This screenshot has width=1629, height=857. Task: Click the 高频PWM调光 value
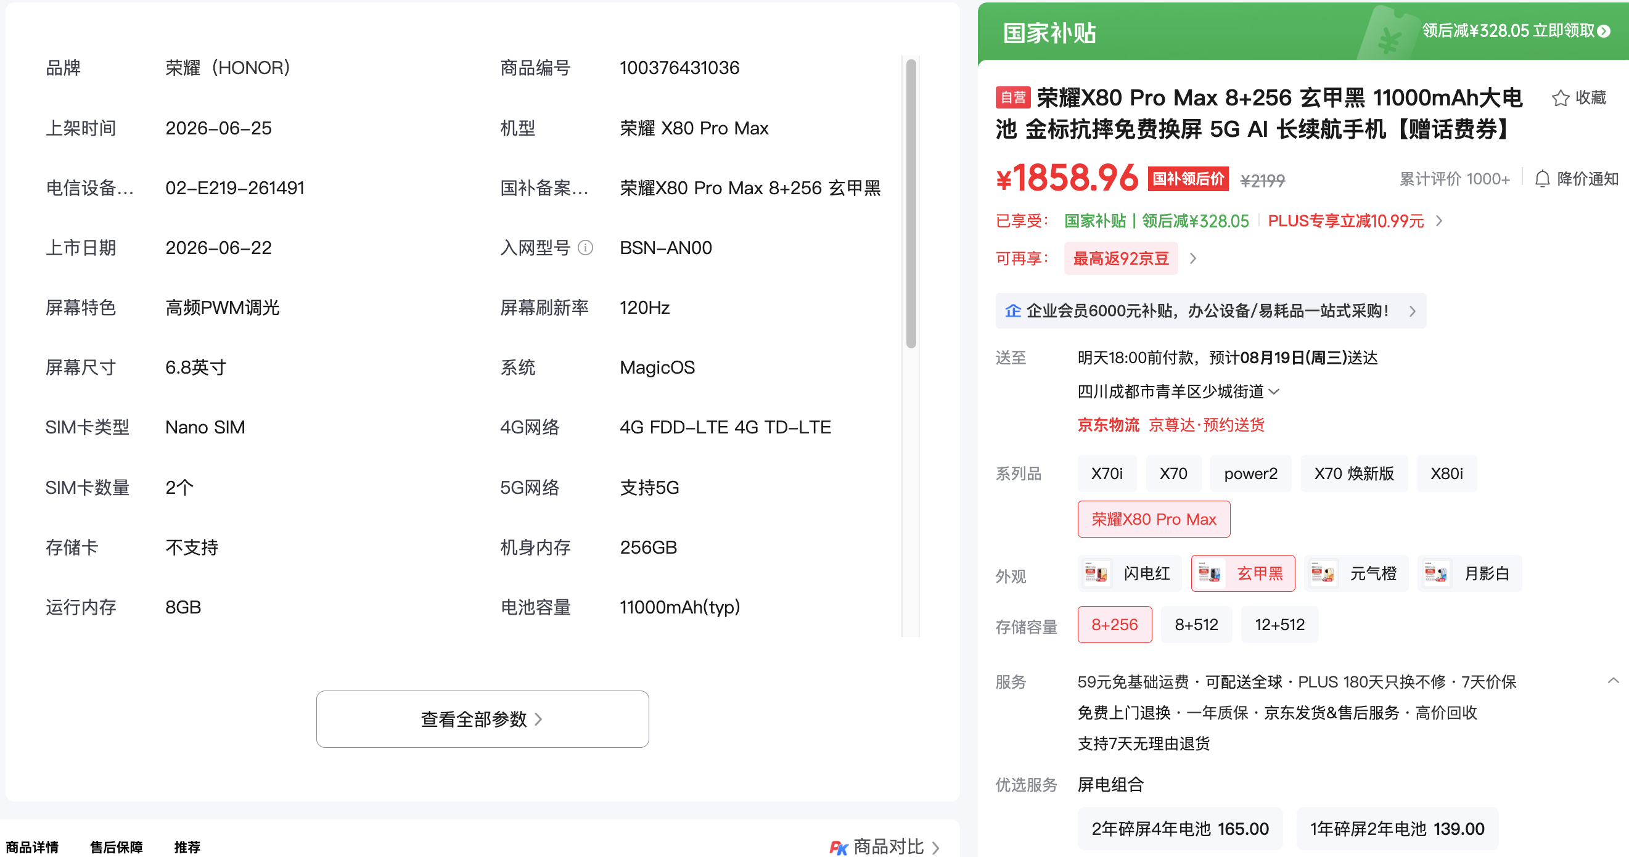(223, 308)
